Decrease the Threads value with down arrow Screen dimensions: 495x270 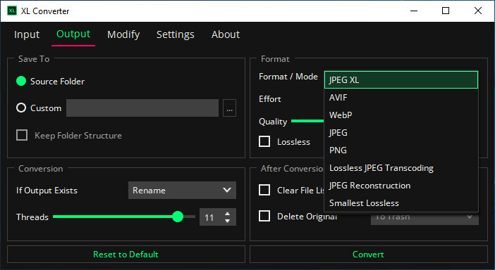tap(227, 221)
